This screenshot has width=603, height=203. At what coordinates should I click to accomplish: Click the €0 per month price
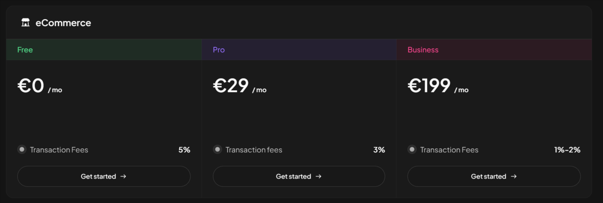coord(40,86)
